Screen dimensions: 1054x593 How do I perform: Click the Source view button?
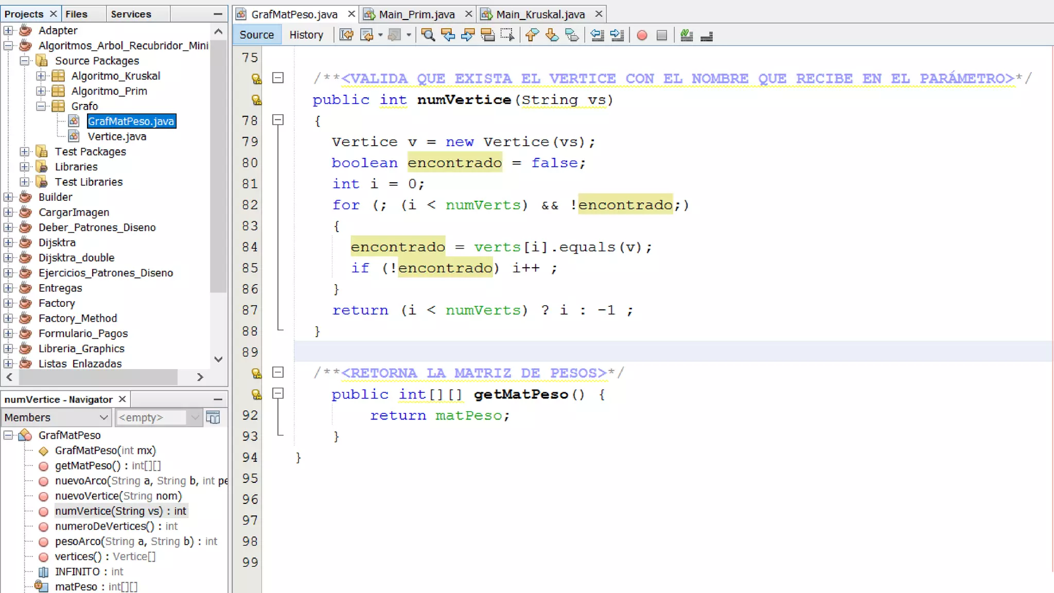256,35
